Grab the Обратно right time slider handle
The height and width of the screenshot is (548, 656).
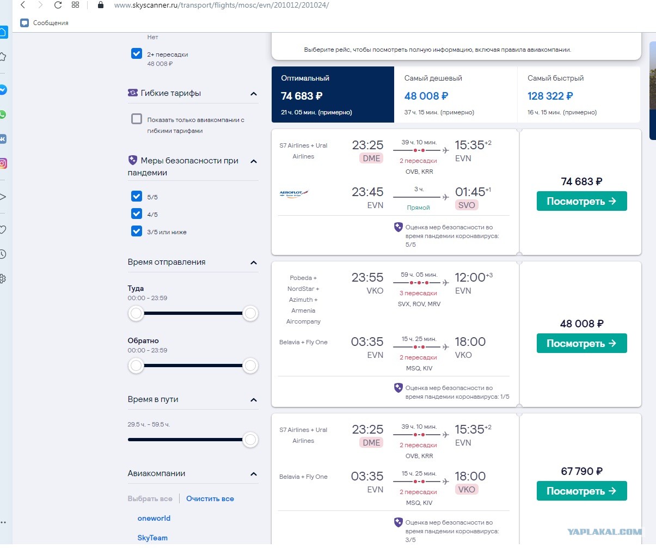tap(250, 366)
